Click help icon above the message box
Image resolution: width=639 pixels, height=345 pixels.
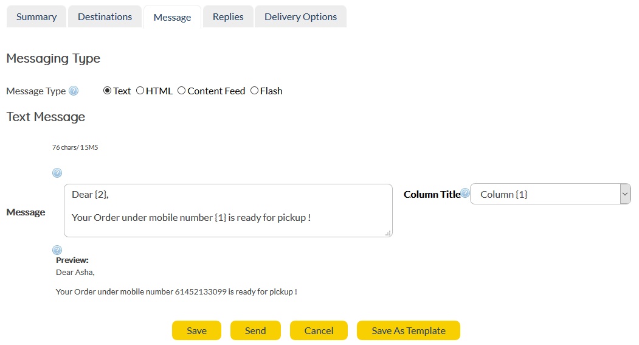[57, 173]
